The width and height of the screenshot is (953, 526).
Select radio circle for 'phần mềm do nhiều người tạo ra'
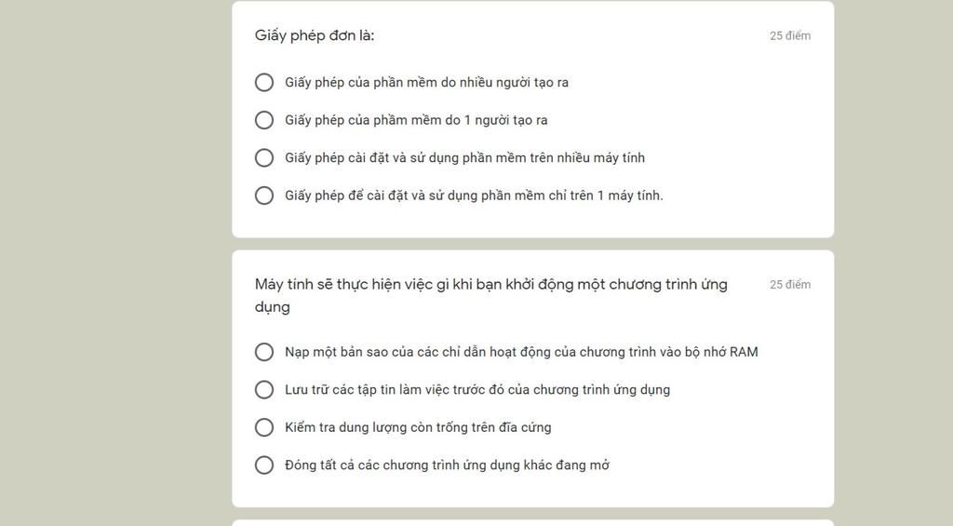[x=263, y=82]
